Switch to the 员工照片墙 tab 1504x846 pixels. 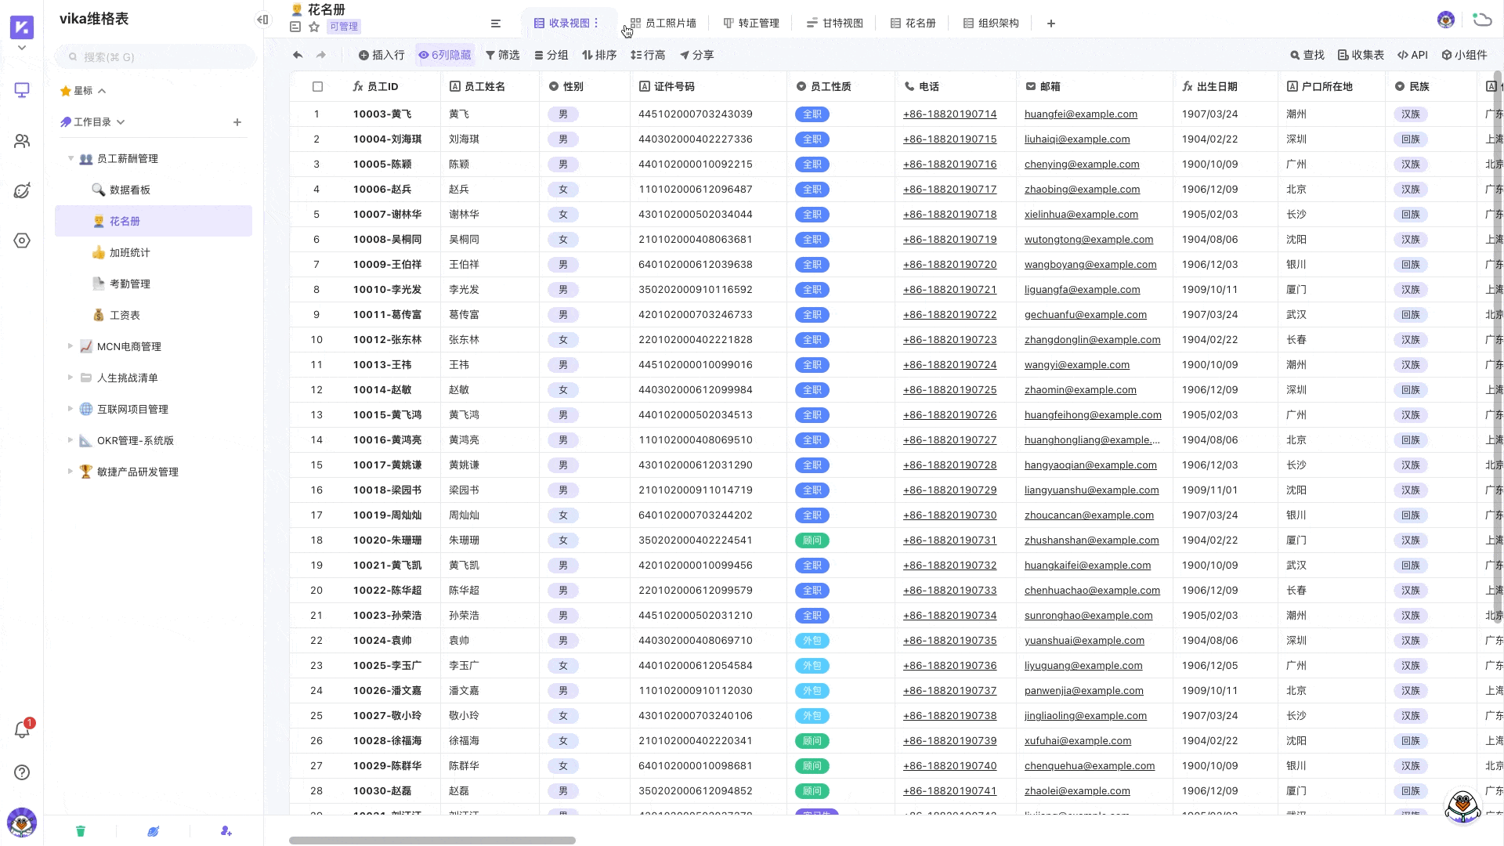pos(663,23)
